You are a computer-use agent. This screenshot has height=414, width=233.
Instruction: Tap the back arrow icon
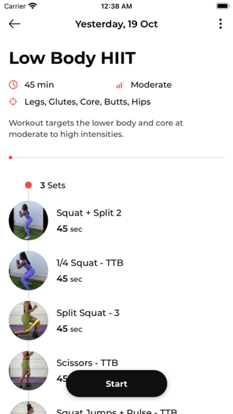(14, 24)
